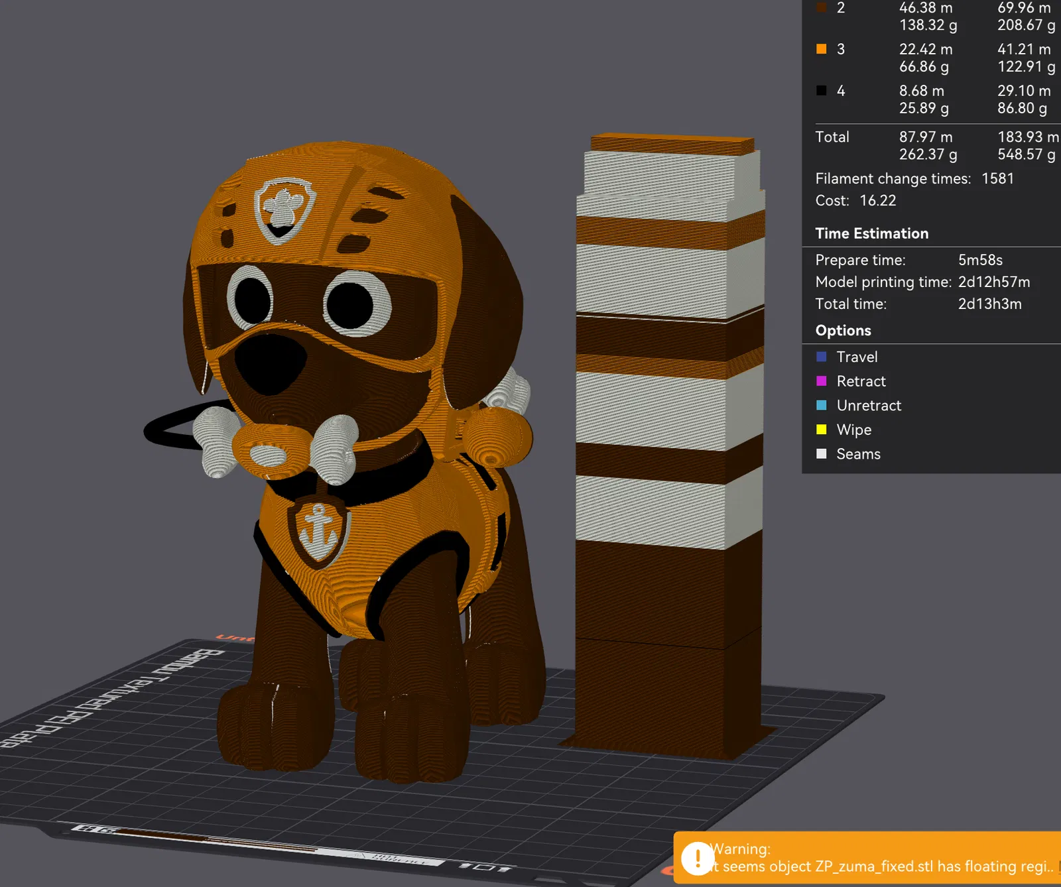
Task: Click filament 2 weight 138.32 g
Action: [928, 25]
